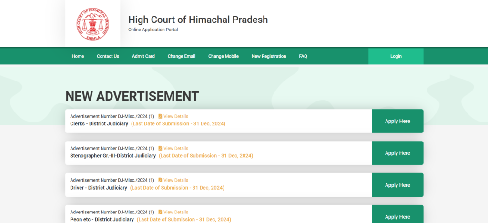Open PDF icon in Driver advertisement row
Screen dimensions: 488x223
coord(160,180)
